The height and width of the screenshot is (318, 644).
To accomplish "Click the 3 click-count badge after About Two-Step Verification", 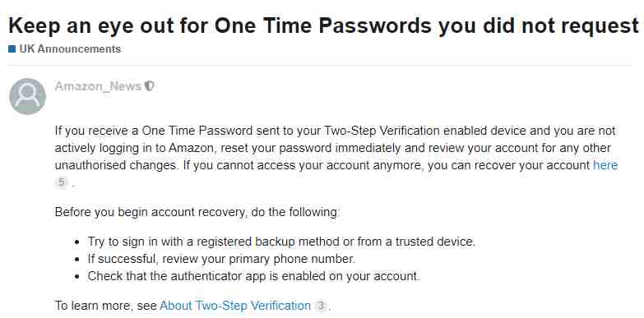I will tap(322, 306).
